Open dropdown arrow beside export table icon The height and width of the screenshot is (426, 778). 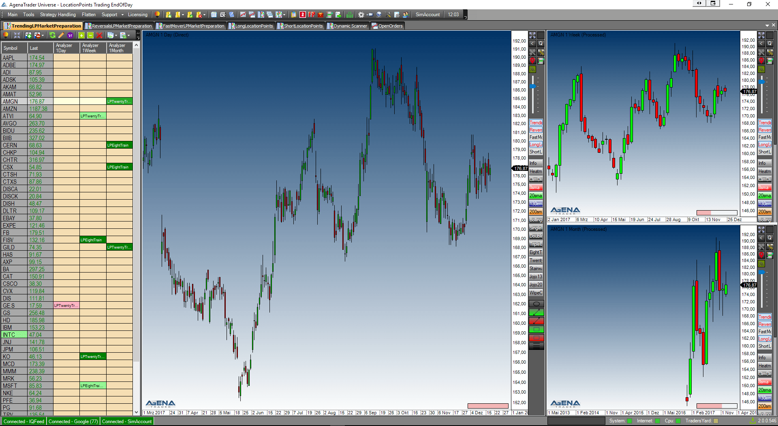click(x=129, y=36)
